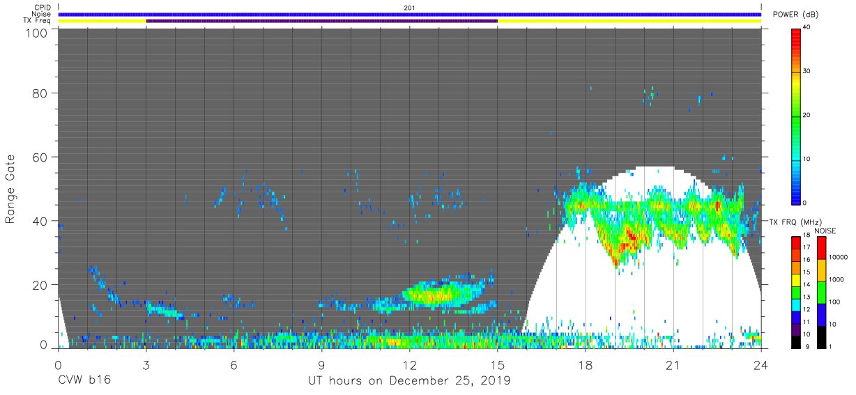Click the x-axis tick label '3'
The image size is (856, 395).
pyautogui.click(x=146, y=364)
